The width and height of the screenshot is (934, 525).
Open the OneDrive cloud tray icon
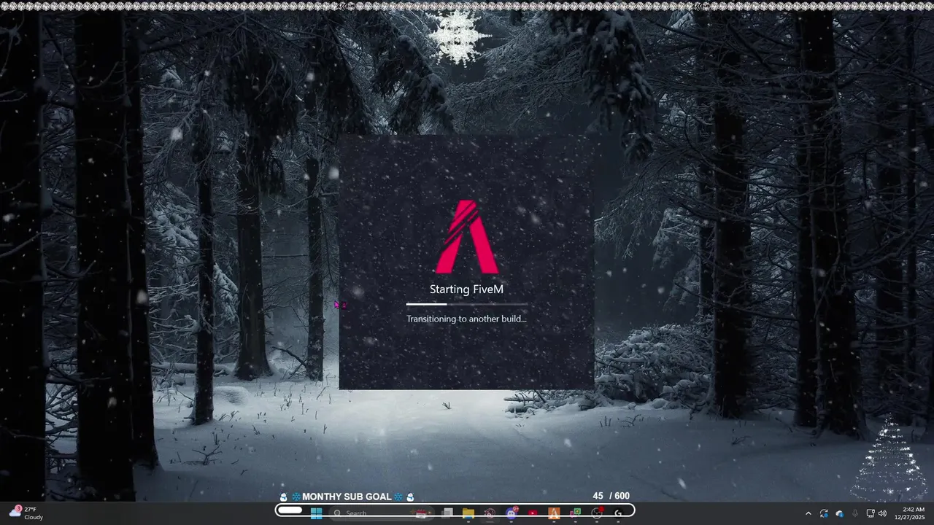point(839,513)
